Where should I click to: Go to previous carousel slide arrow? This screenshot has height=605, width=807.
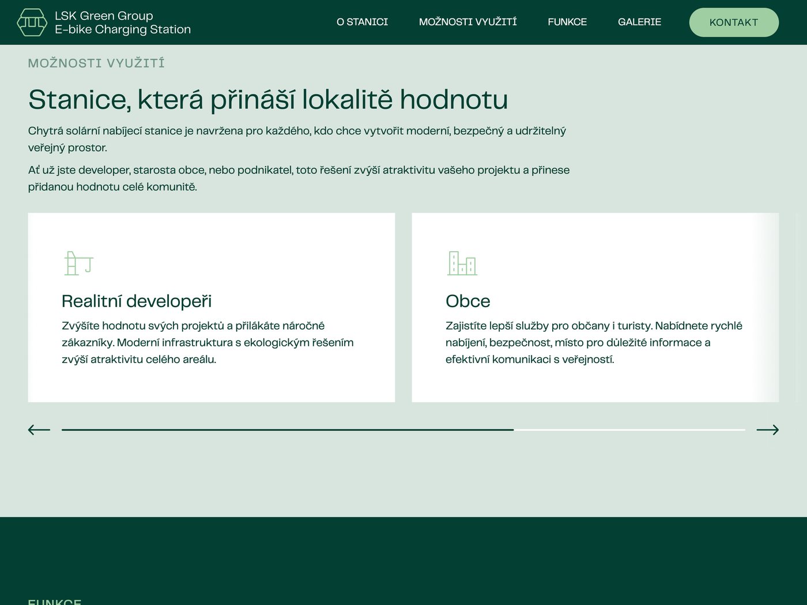39,430
